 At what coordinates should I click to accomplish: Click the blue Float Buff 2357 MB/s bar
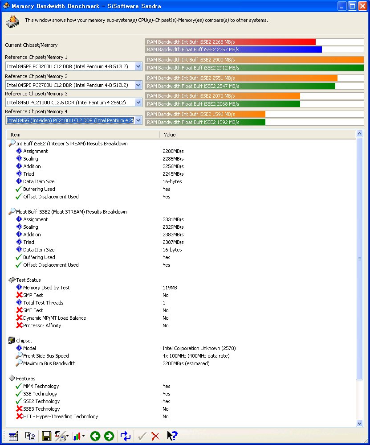tap(233, 49)
